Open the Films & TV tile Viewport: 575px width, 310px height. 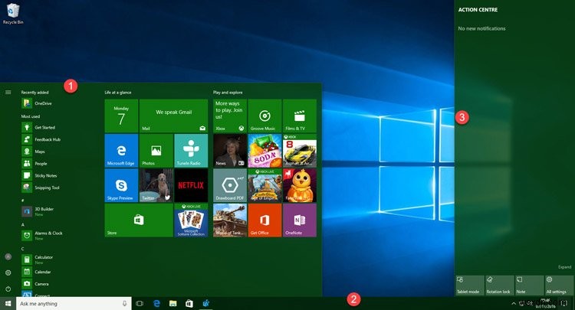(x=300, y=116)
